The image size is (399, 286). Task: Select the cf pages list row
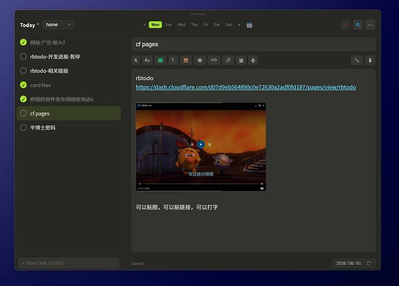(69, 113)
